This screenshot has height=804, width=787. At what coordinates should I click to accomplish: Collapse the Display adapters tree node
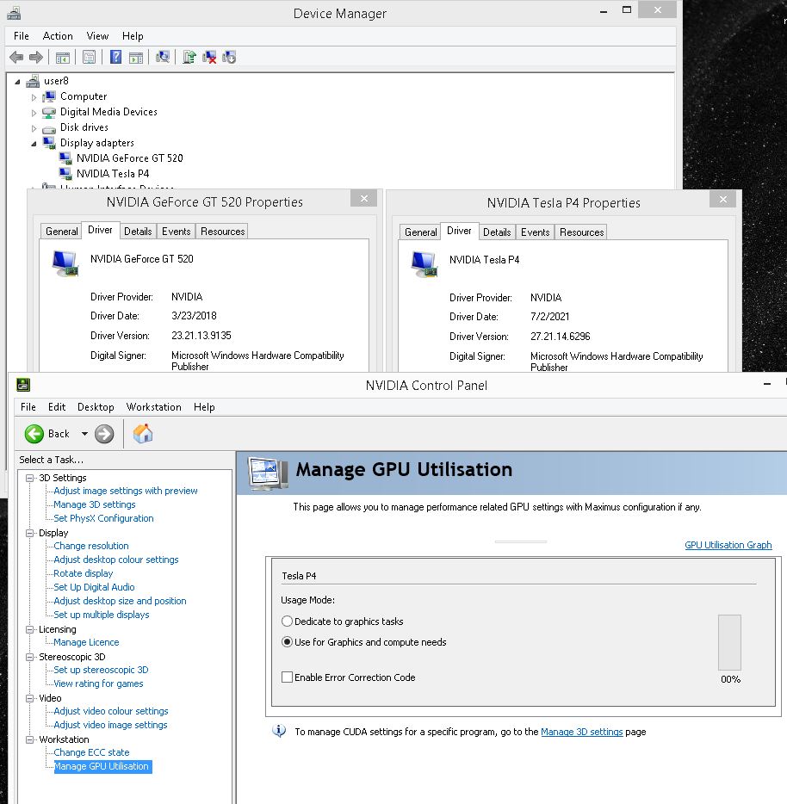[34, 143]
